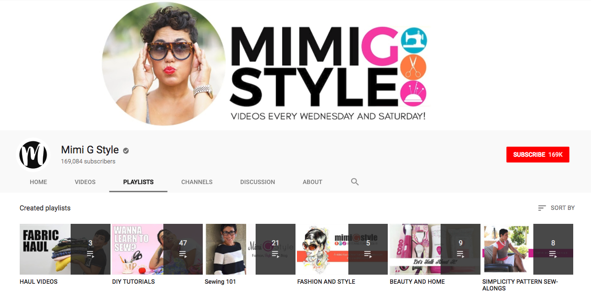Click the 169,084 subscribers count
The height and width of the screenshot is (301, 591).
coord(88,162)
